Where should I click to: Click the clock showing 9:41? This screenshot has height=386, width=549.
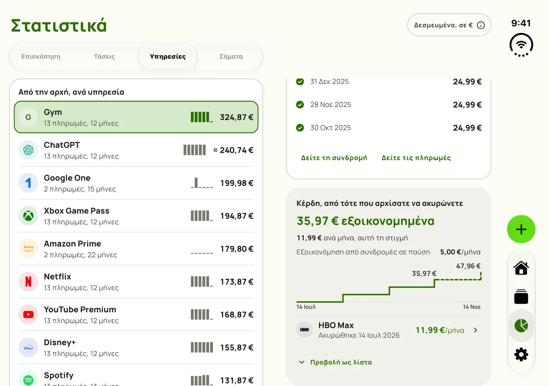[521, 23]
